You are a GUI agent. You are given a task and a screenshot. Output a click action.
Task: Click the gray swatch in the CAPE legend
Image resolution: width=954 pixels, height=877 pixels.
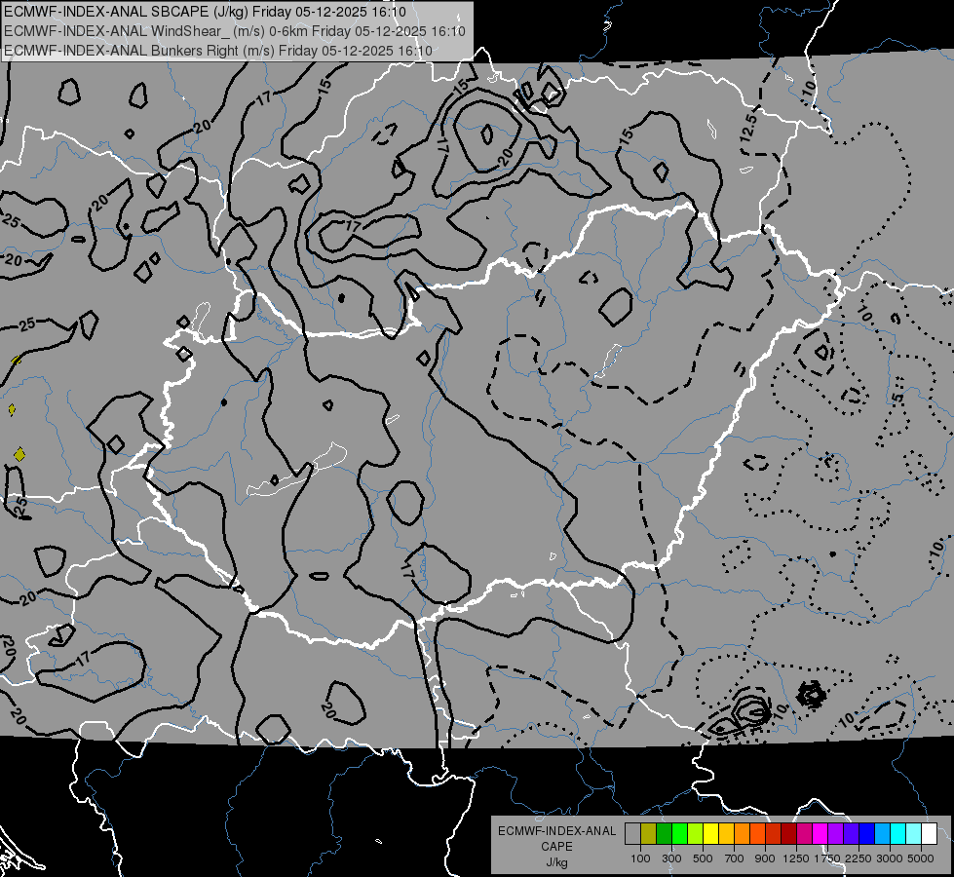pyautogui.click(x=632, y=834)
